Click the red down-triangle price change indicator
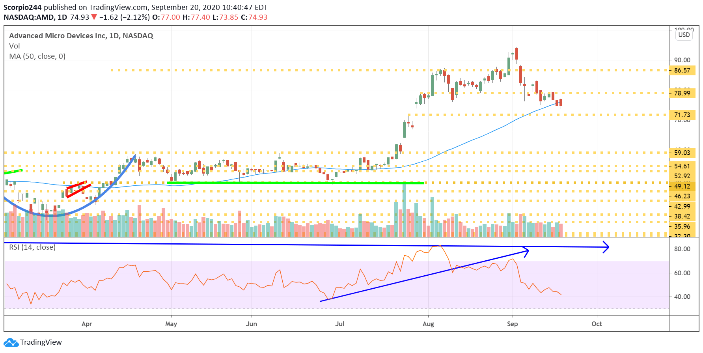Viewport: 703px width, 353px height. click(94, 17)
